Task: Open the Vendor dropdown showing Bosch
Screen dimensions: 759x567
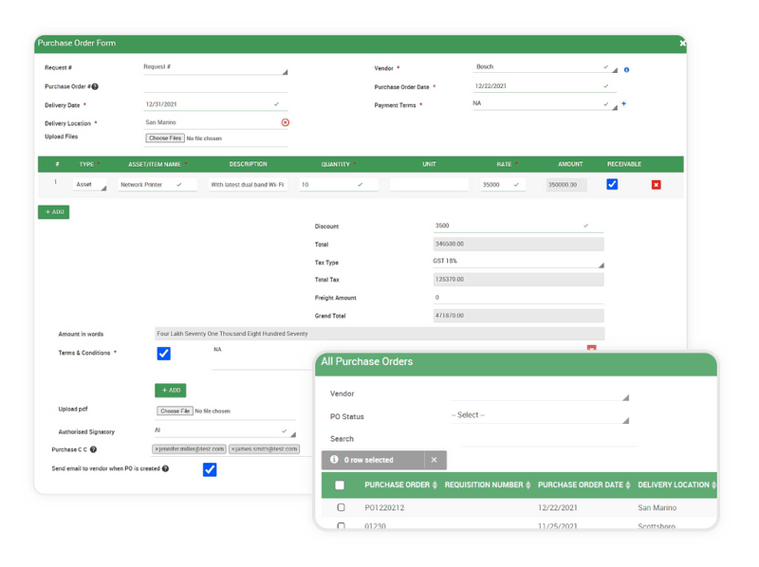Action: [x=541, y=68]
